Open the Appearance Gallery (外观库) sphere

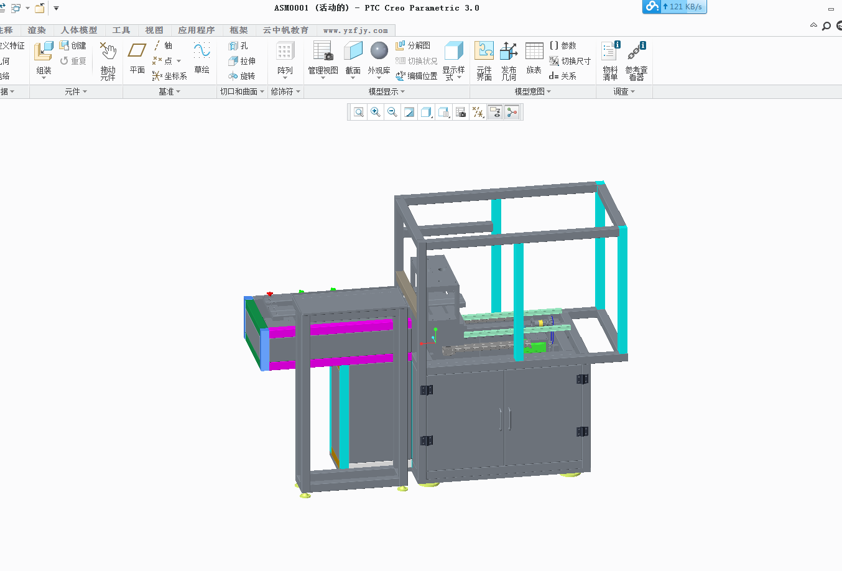click(379, 50)
